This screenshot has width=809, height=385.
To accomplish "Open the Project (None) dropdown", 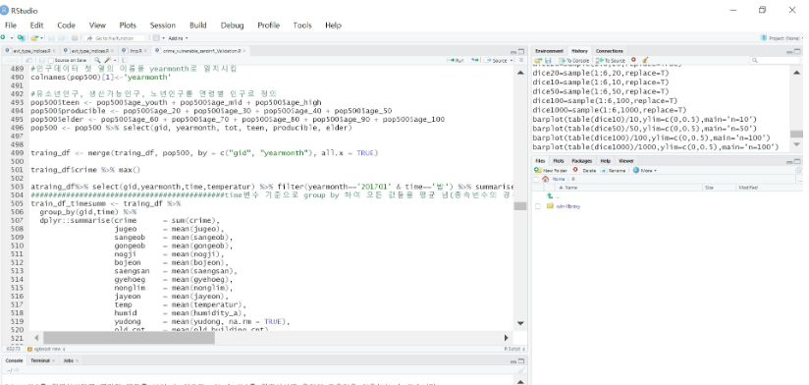I will 782,37.
